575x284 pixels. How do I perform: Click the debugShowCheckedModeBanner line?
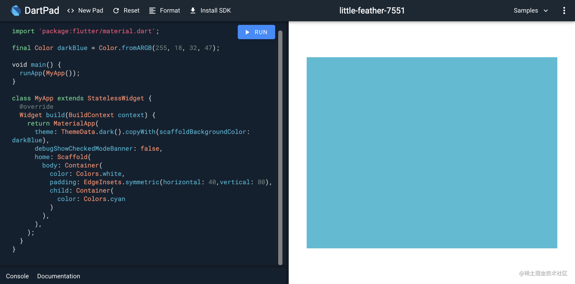tap(99, 149)
